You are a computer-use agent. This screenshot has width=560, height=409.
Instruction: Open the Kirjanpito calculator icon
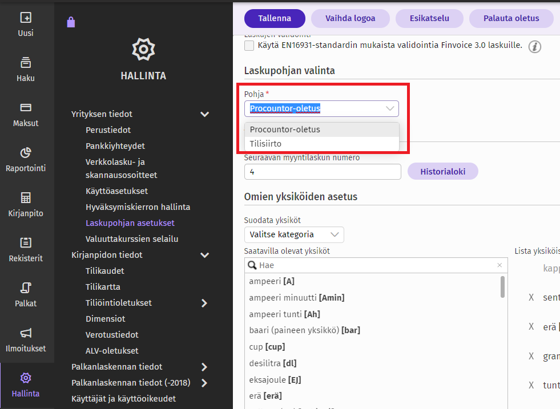click(x=26, y=198)
